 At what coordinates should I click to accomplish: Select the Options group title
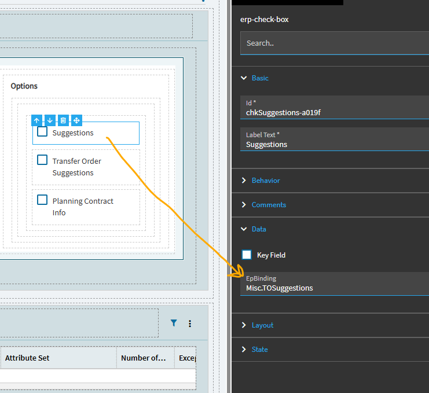(x=24, y=86)
